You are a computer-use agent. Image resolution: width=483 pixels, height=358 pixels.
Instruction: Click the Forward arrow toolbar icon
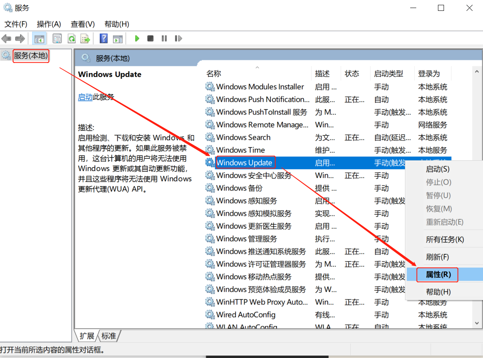click(x=20, y=39)
